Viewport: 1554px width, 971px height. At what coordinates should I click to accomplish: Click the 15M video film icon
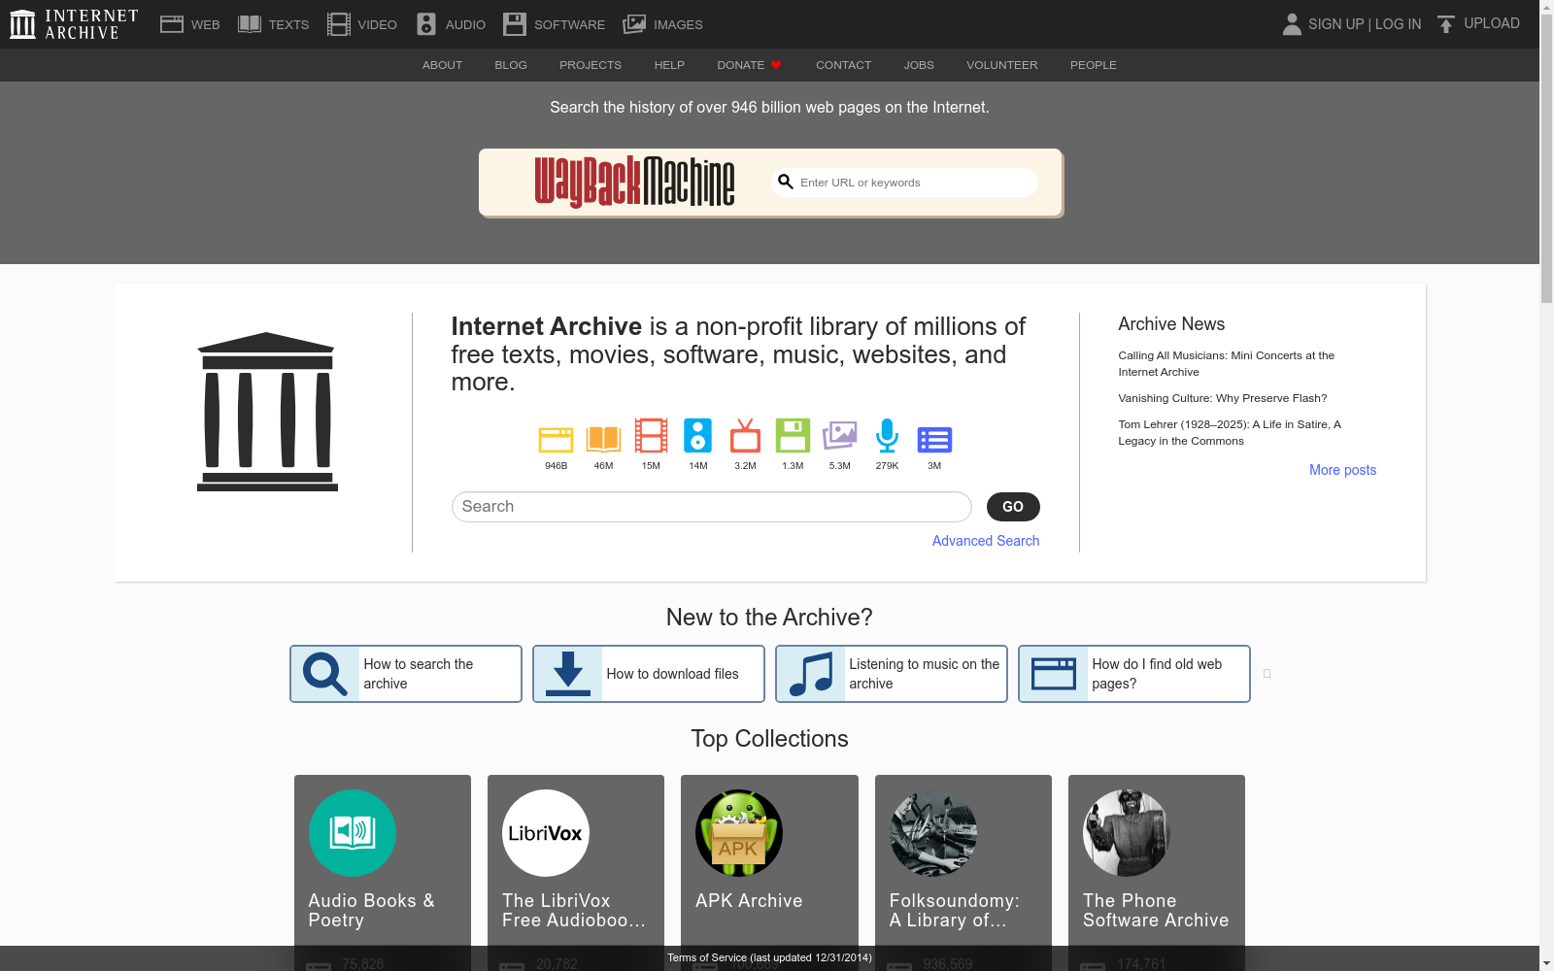point(651,436)
